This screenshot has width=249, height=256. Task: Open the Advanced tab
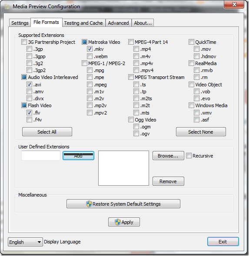click(118, 23)
